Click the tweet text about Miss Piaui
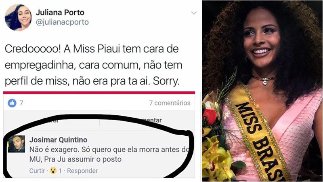 [93, 65]
